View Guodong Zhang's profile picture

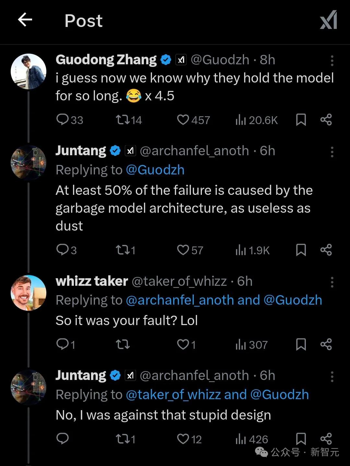click(x=29, y=71)
